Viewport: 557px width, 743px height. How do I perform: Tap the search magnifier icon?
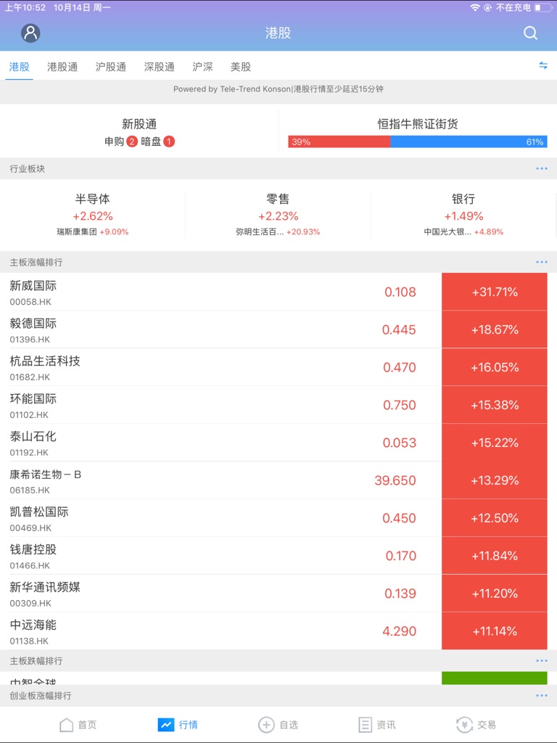(530, 33)
